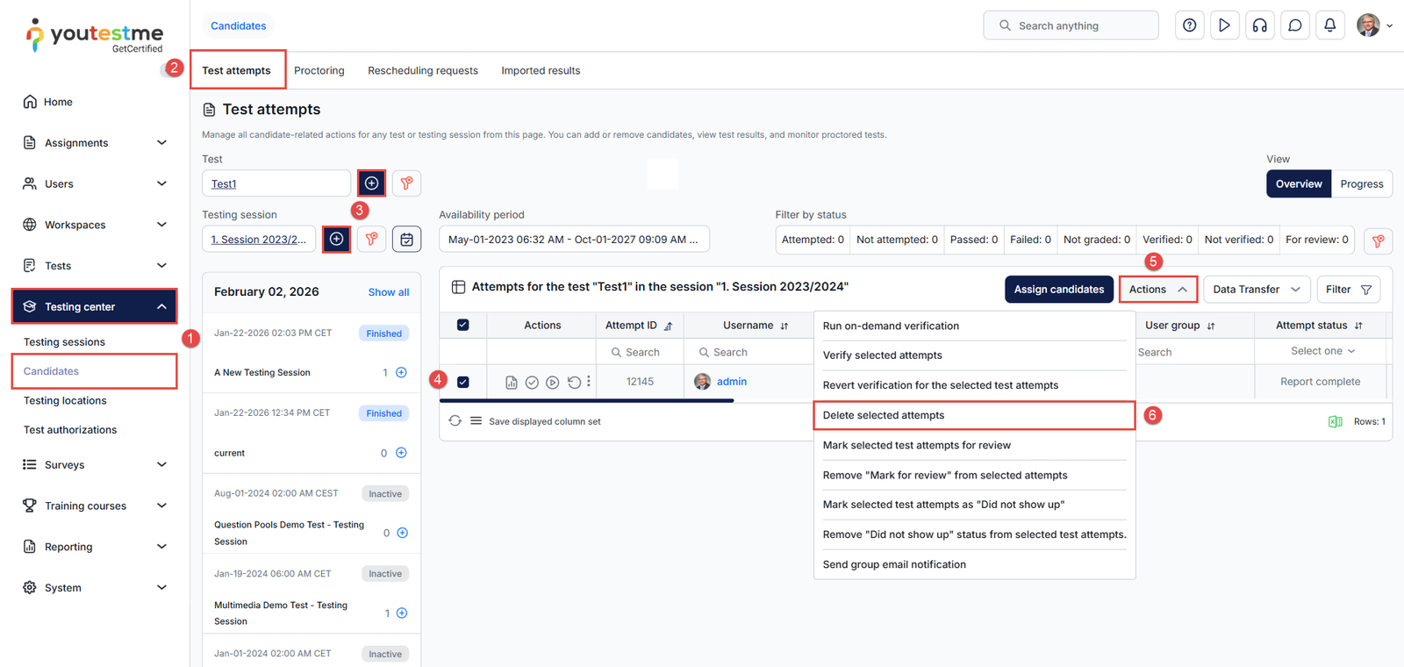Click the refresh icon below the table
The height and width of the screenshot is (667, 1404).
[x=455, y=421]
